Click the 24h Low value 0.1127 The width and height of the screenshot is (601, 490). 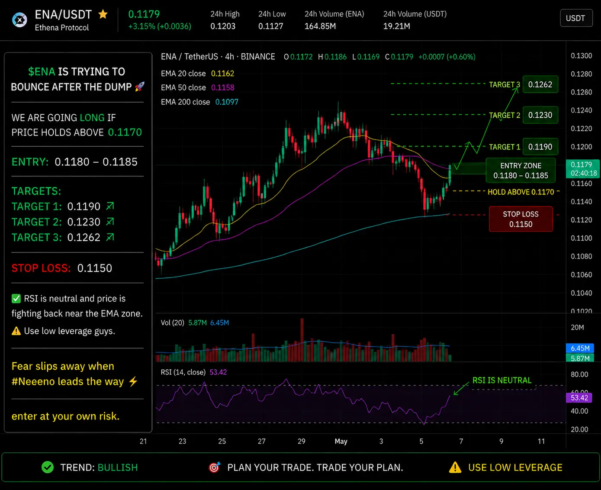270,26
